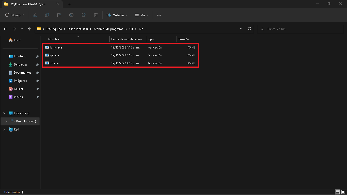Open Música in the sidebar

pos(19,89)
